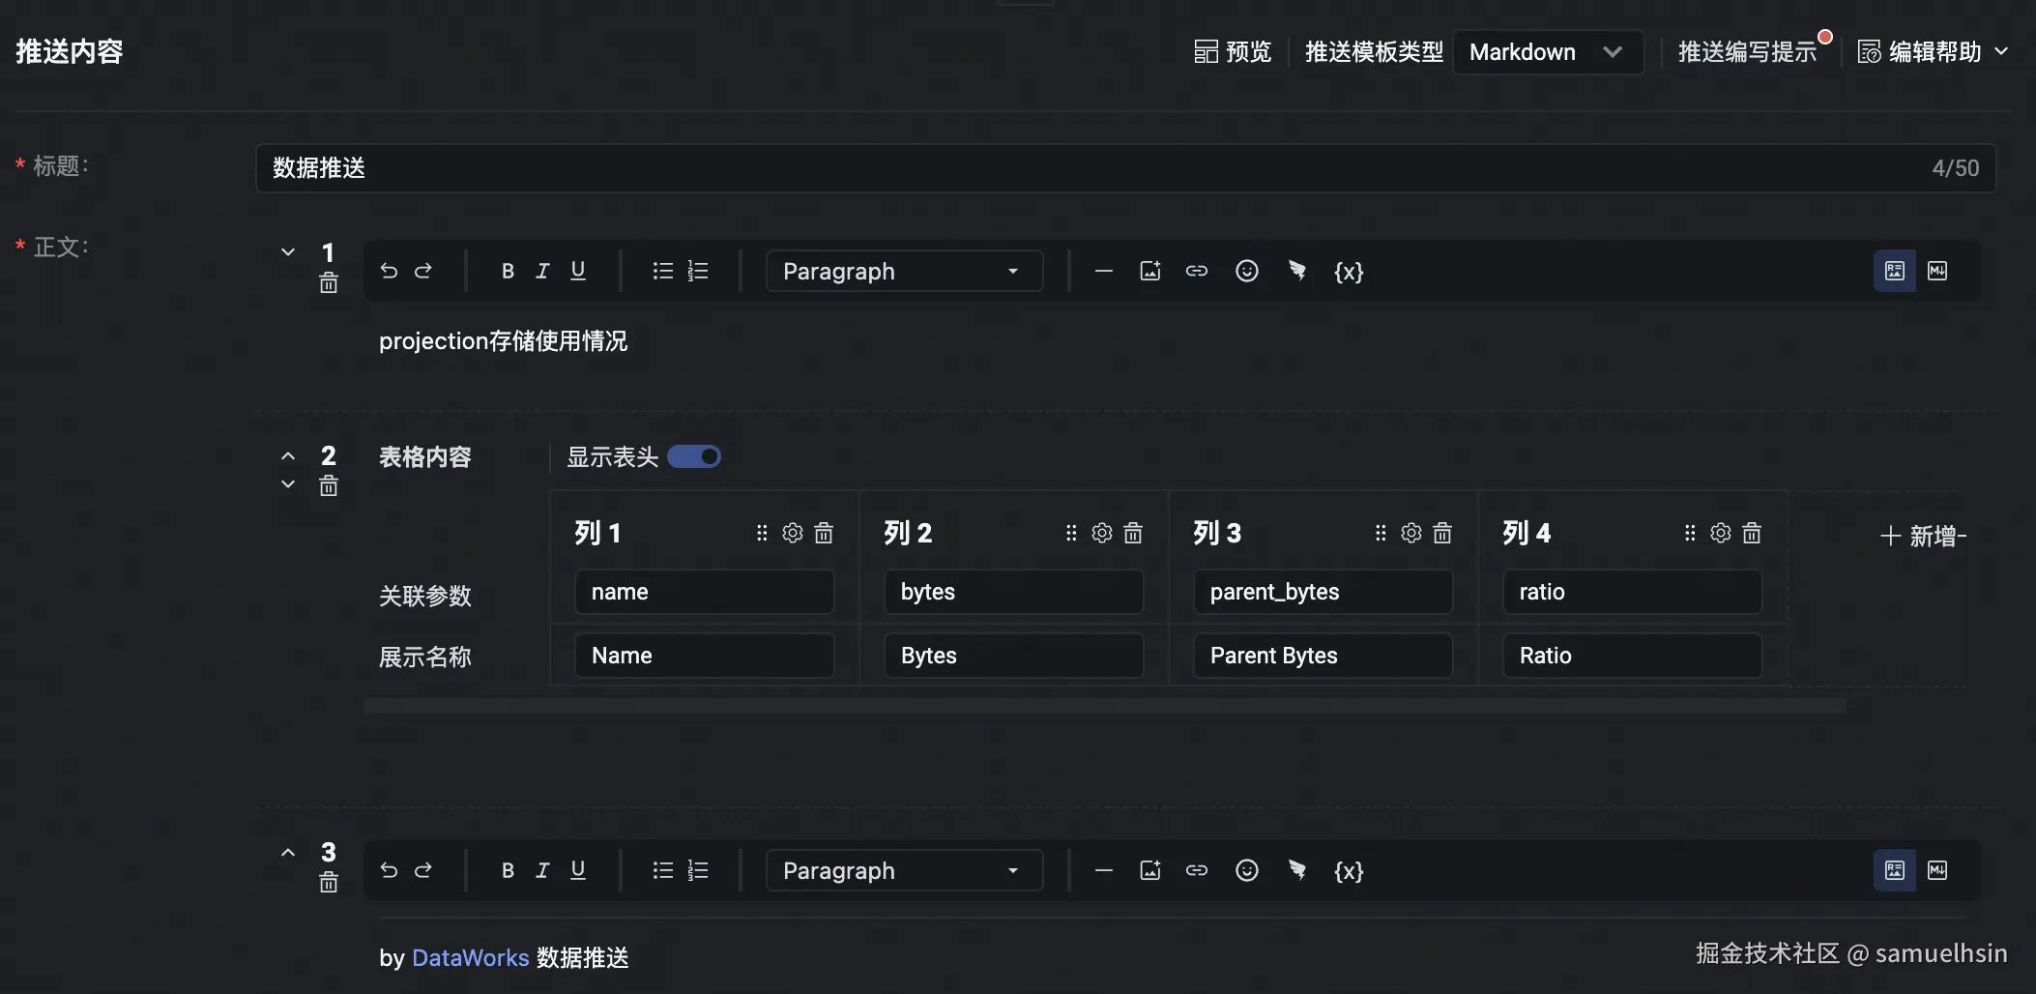Toggle italic in section 1 toolbar
The width and height of the screenshot is (2036, 994).
tap(542, 271)
